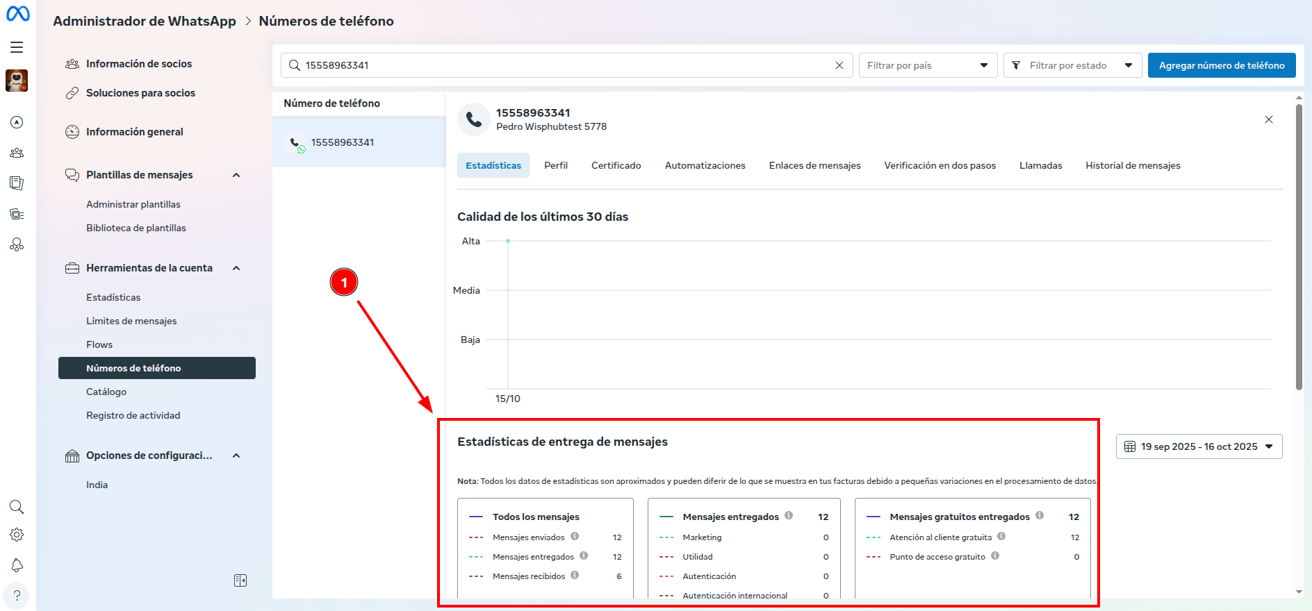Collapse Herramientas de la cuenta section
The image size is (1312, 611).
click(x=236, y=268)
